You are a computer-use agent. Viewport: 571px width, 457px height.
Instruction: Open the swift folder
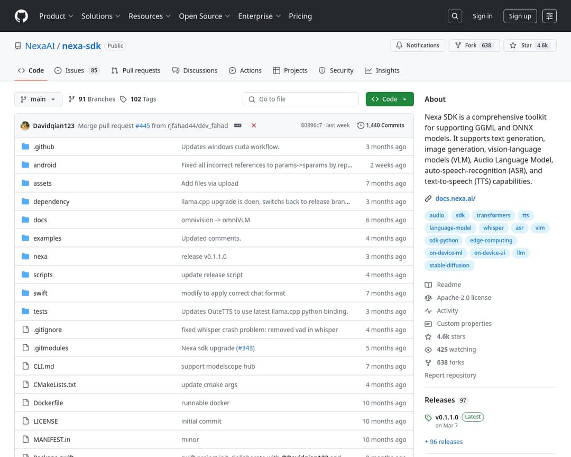tap(40, 293)
